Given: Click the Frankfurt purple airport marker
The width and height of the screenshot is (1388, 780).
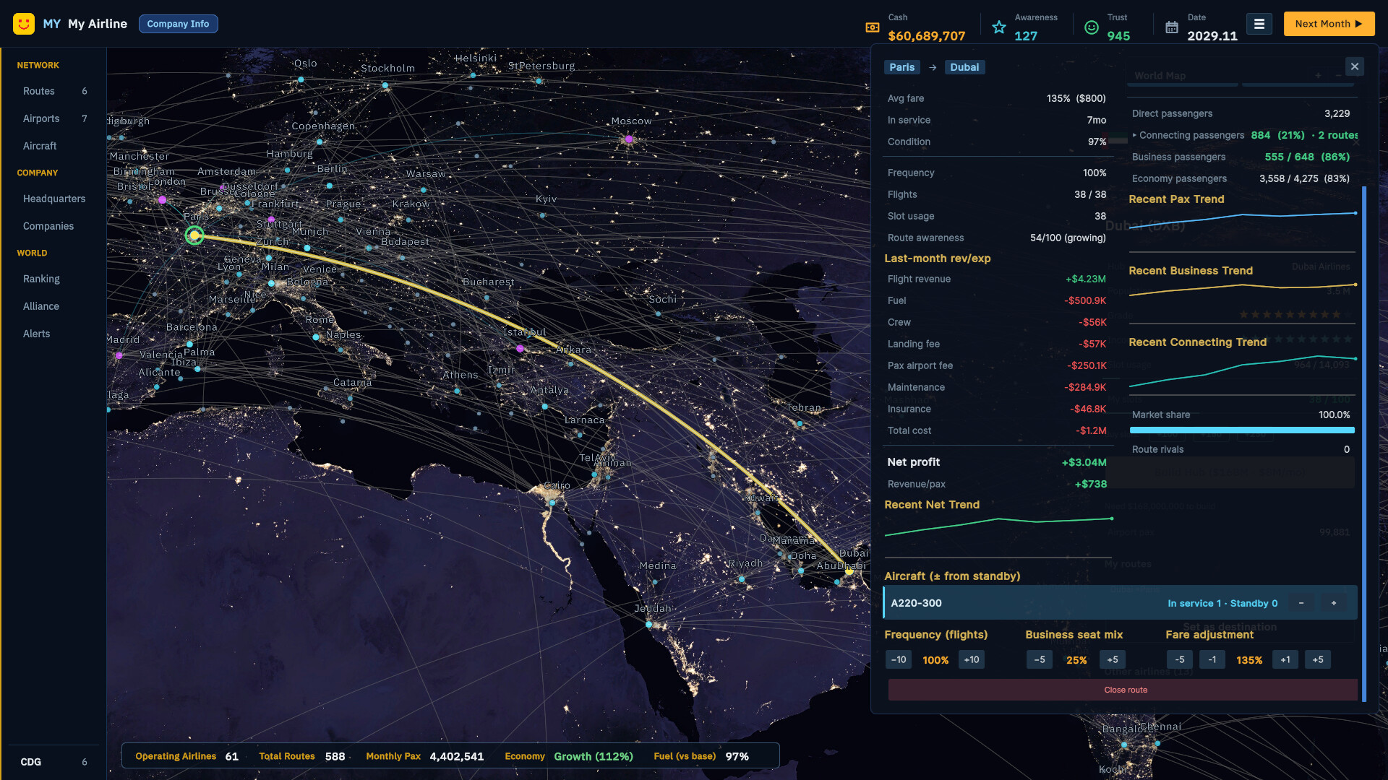Looking at the screenshot, I should 271,219.
